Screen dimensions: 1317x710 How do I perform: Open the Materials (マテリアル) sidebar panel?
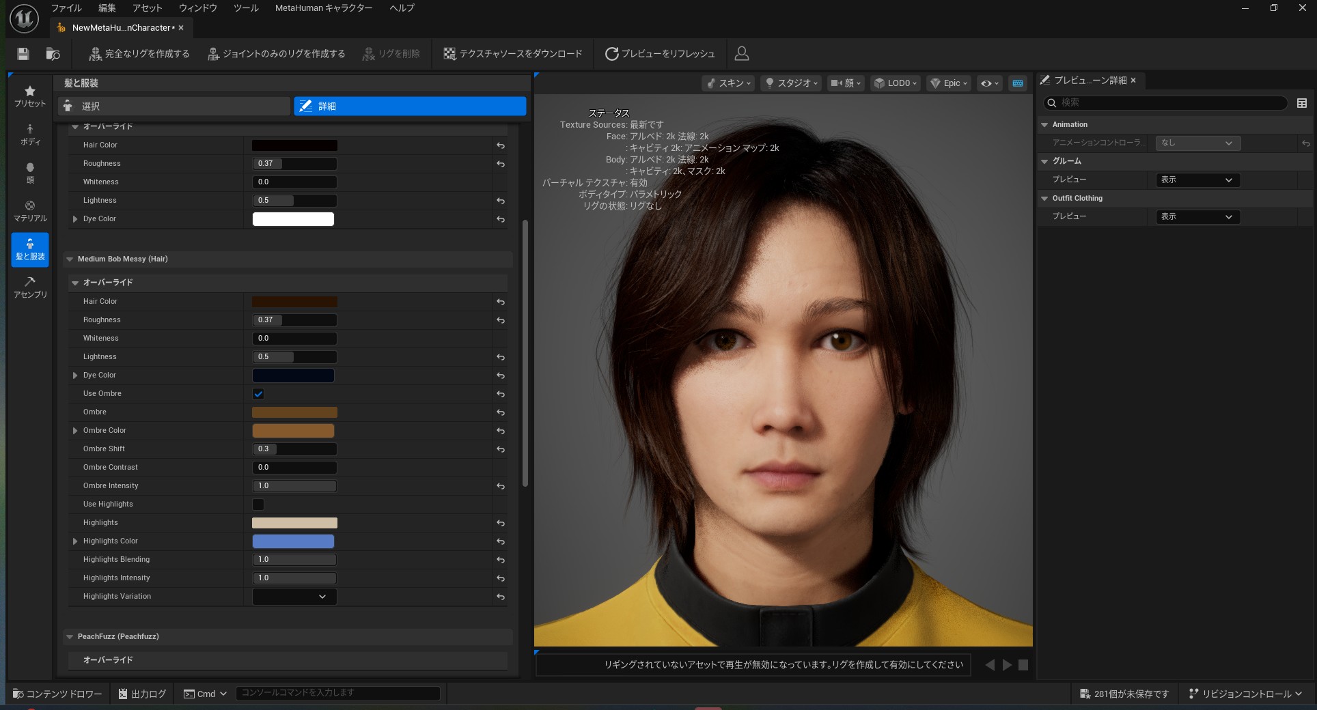(x=30, y=211)
